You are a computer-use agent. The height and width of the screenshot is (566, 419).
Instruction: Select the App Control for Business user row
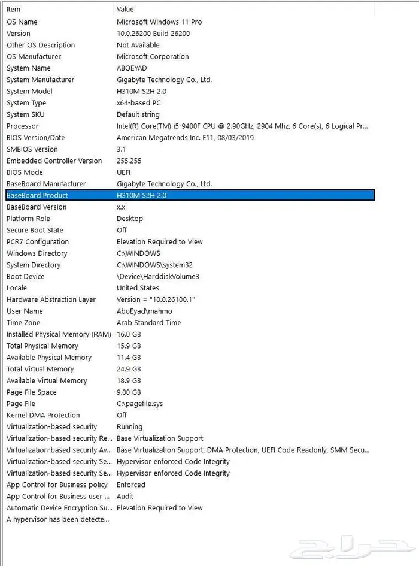click(190, 496)
